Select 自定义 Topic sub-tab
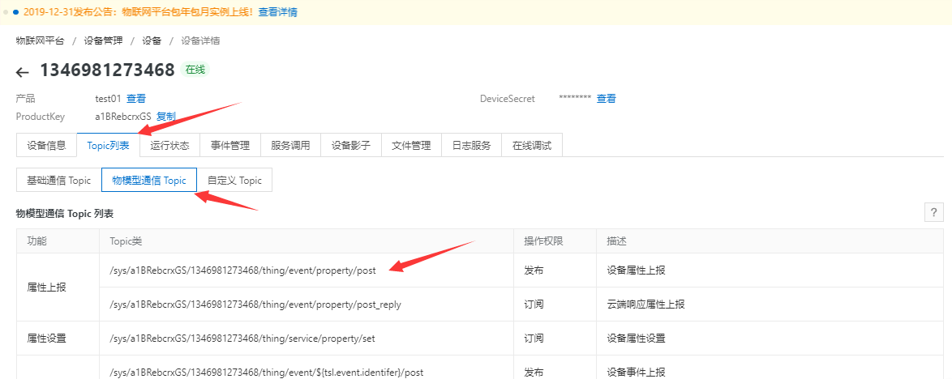 234,180
